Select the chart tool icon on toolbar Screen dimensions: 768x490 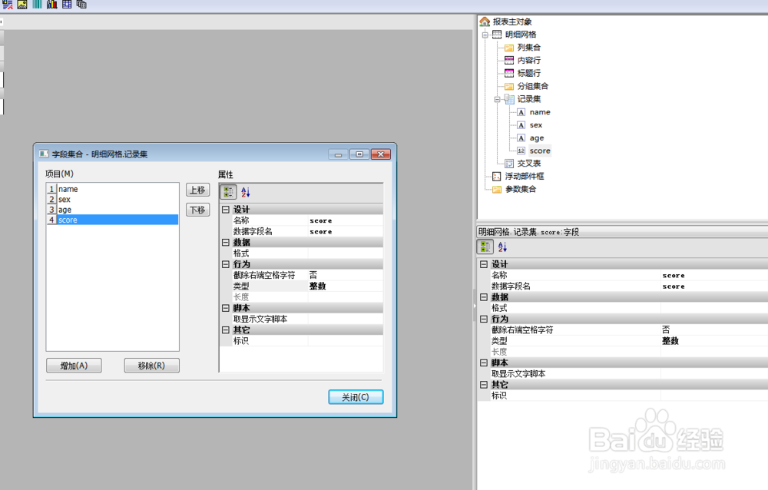tap(51, 5)
